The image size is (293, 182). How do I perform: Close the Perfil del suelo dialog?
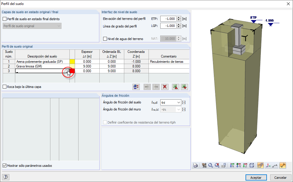[288, 4]
